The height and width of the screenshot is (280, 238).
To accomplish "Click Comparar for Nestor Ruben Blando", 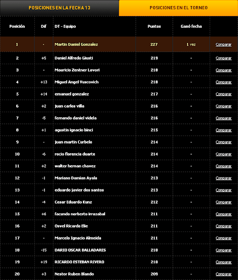I will point(223,274).
